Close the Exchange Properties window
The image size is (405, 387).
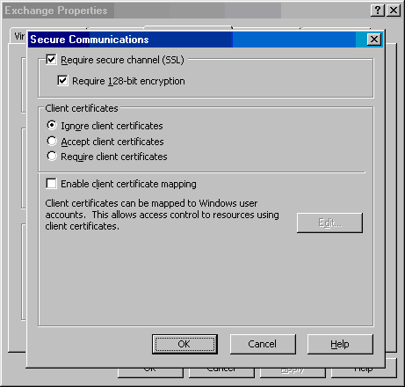point(394,11)
